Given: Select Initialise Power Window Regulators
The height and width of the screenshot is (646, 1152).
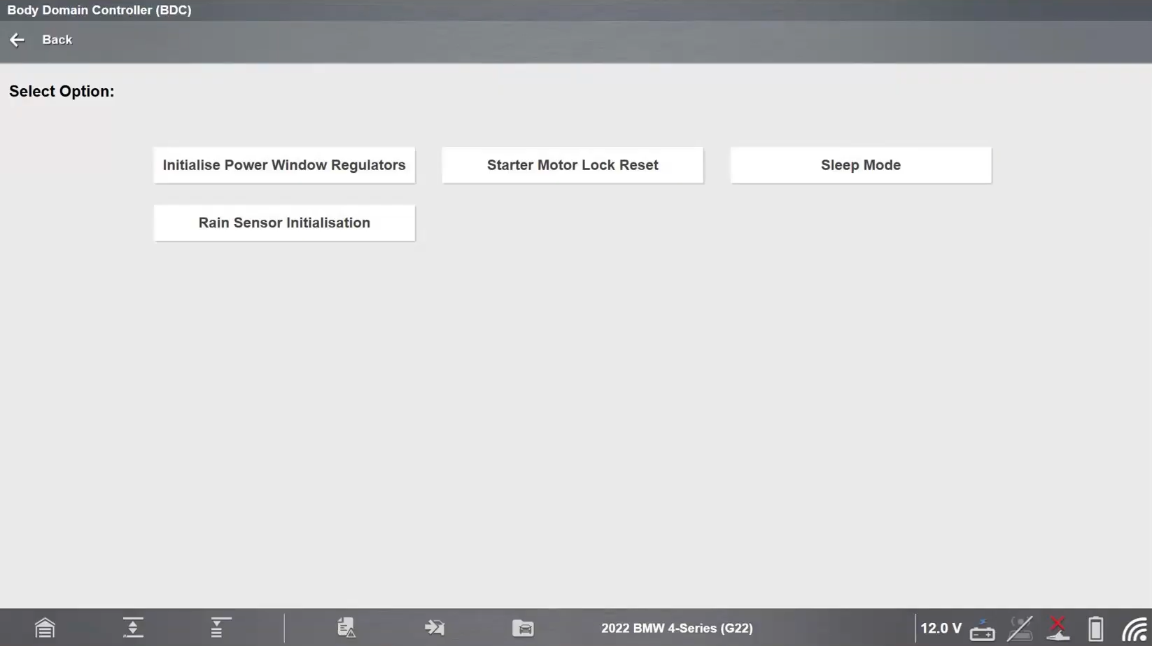Looking at the screenshot, I should pos(284,165).
